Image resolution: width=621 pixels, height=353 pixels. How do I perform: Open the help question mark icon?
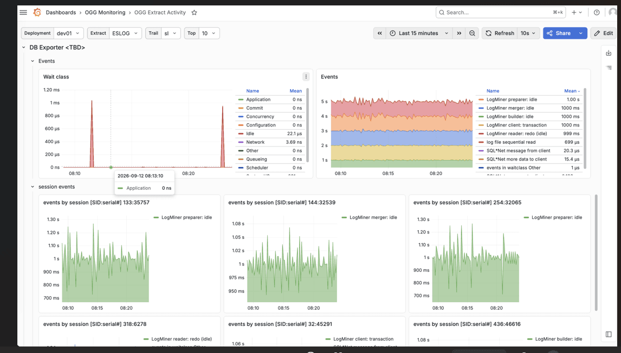597,12
